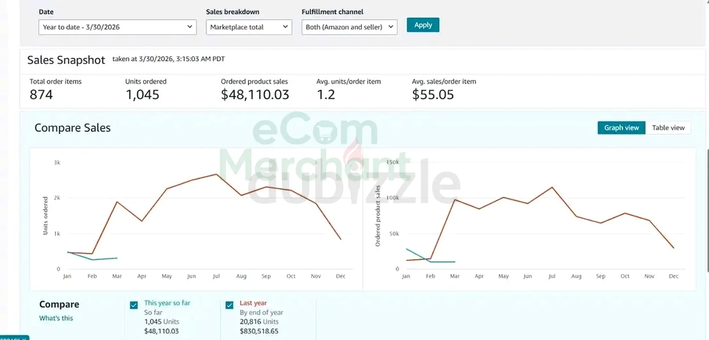The height and width of the screenshot is (340, 709).
Task: Click the 1.2 Avg. units/order item value
Action: tap(326, 95)
